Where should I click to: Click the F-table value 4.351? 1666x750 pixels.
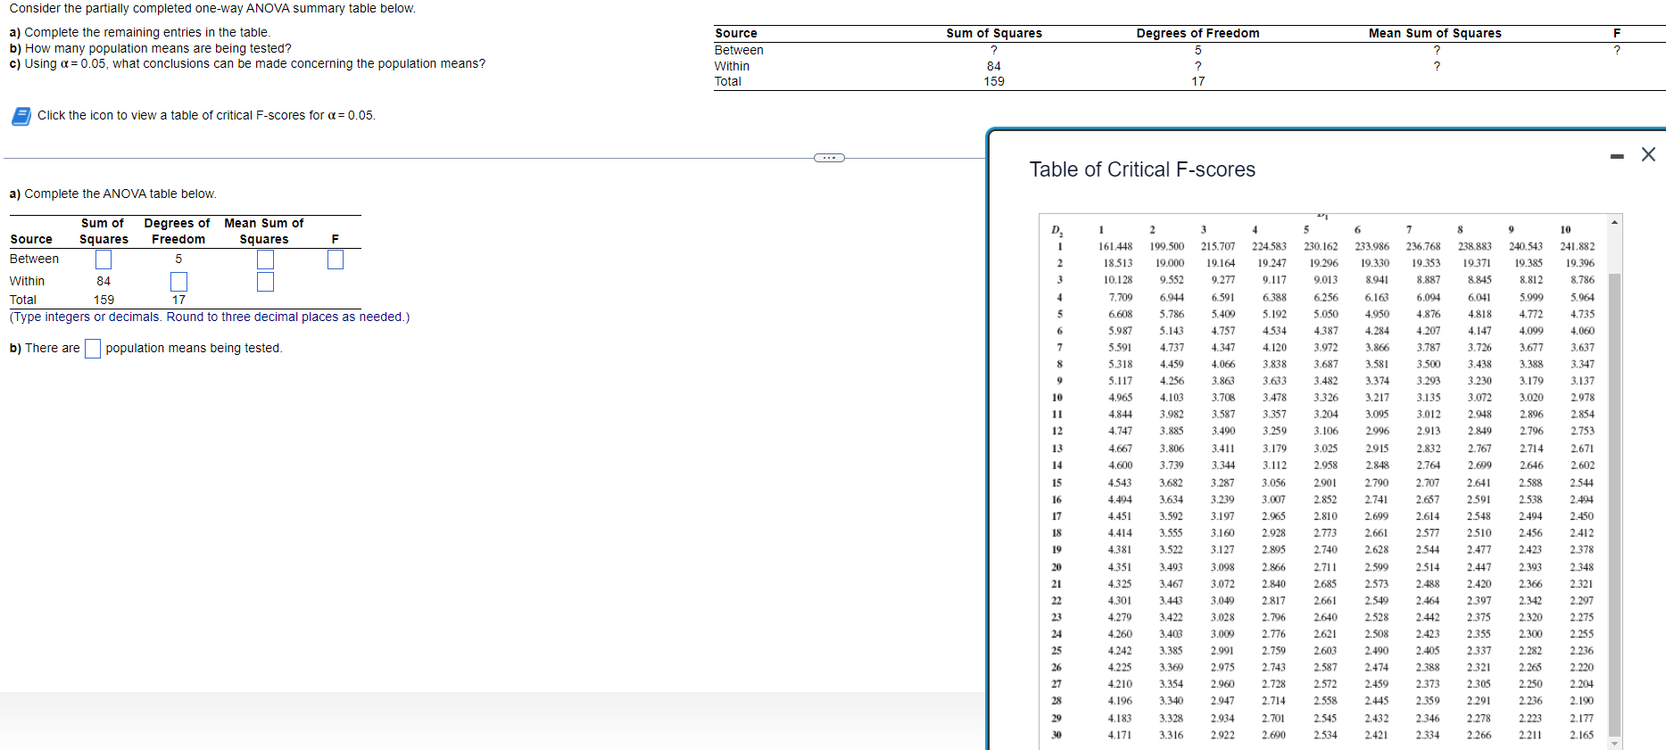click(x=1121, y=567)
